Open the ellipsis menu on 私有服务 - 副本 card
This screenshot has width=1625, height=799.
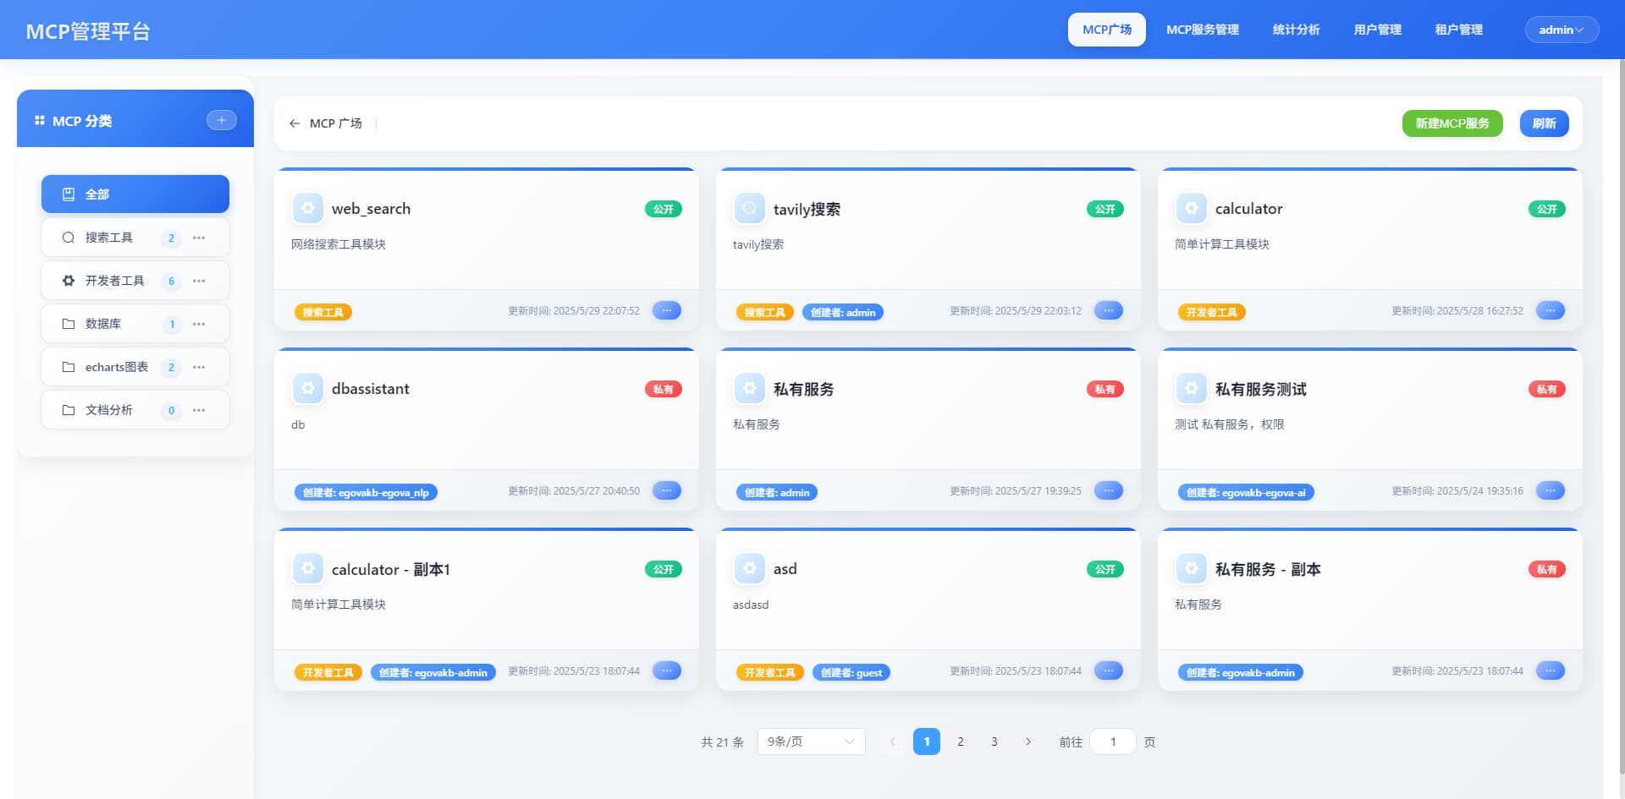[1551, 670]
